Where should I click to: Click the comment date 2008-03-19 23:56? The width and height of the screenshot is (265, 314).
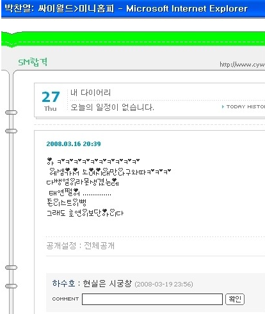tap(164, 284)
